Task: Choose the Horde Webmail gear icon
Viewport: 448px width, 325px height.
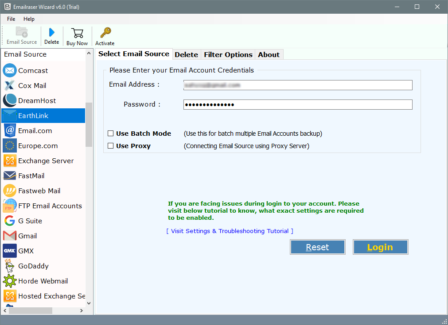Action: 10,281
